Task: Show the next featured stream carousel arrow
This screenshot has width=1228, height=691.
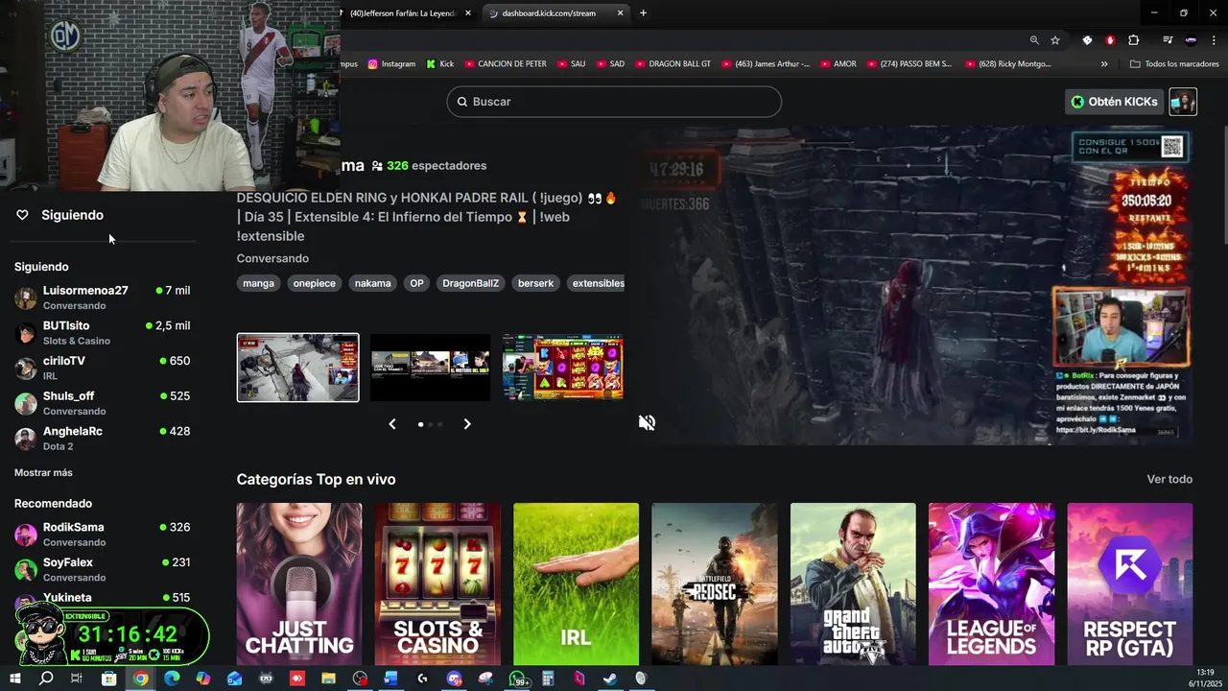Action: point(467,424)
